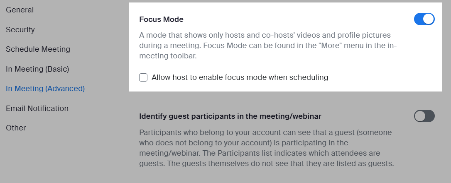The height and width of the screenshot is (183, 451).
Task: Select the In Meeting (Advanced) sidebar item
Action: 45,89
